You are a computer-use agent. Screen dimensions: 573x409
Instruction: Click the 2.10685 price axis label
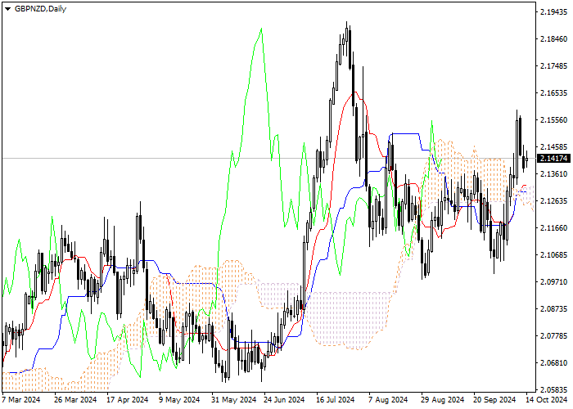click(554, 255)
